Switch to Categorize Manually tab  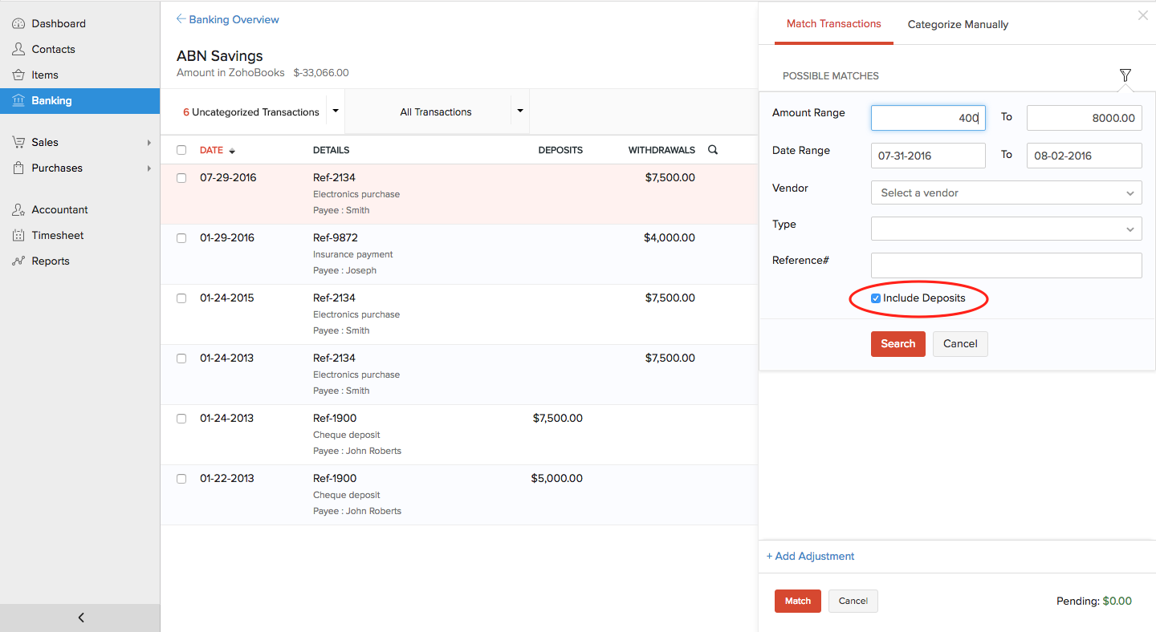click(958, 24)
